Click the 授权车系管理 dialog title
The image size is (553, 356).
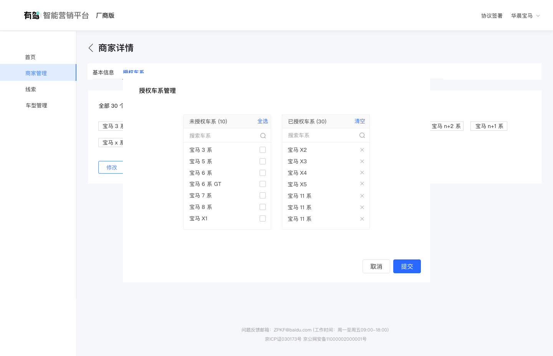click(157, 90)
